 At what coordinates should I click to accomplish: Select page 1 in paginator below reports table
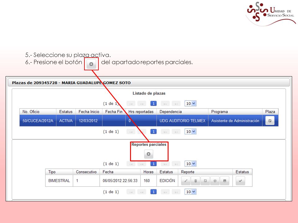[x=154, y=192]
